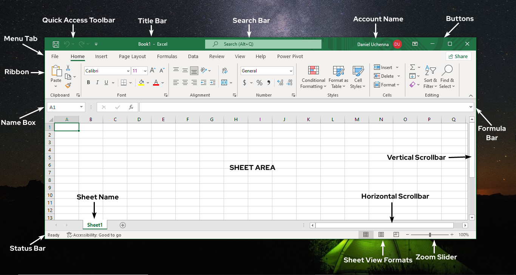The image size is (516, 275).
Task: Click the Percent Style icon
Action: pyautogui.click(x=260, y=82)
